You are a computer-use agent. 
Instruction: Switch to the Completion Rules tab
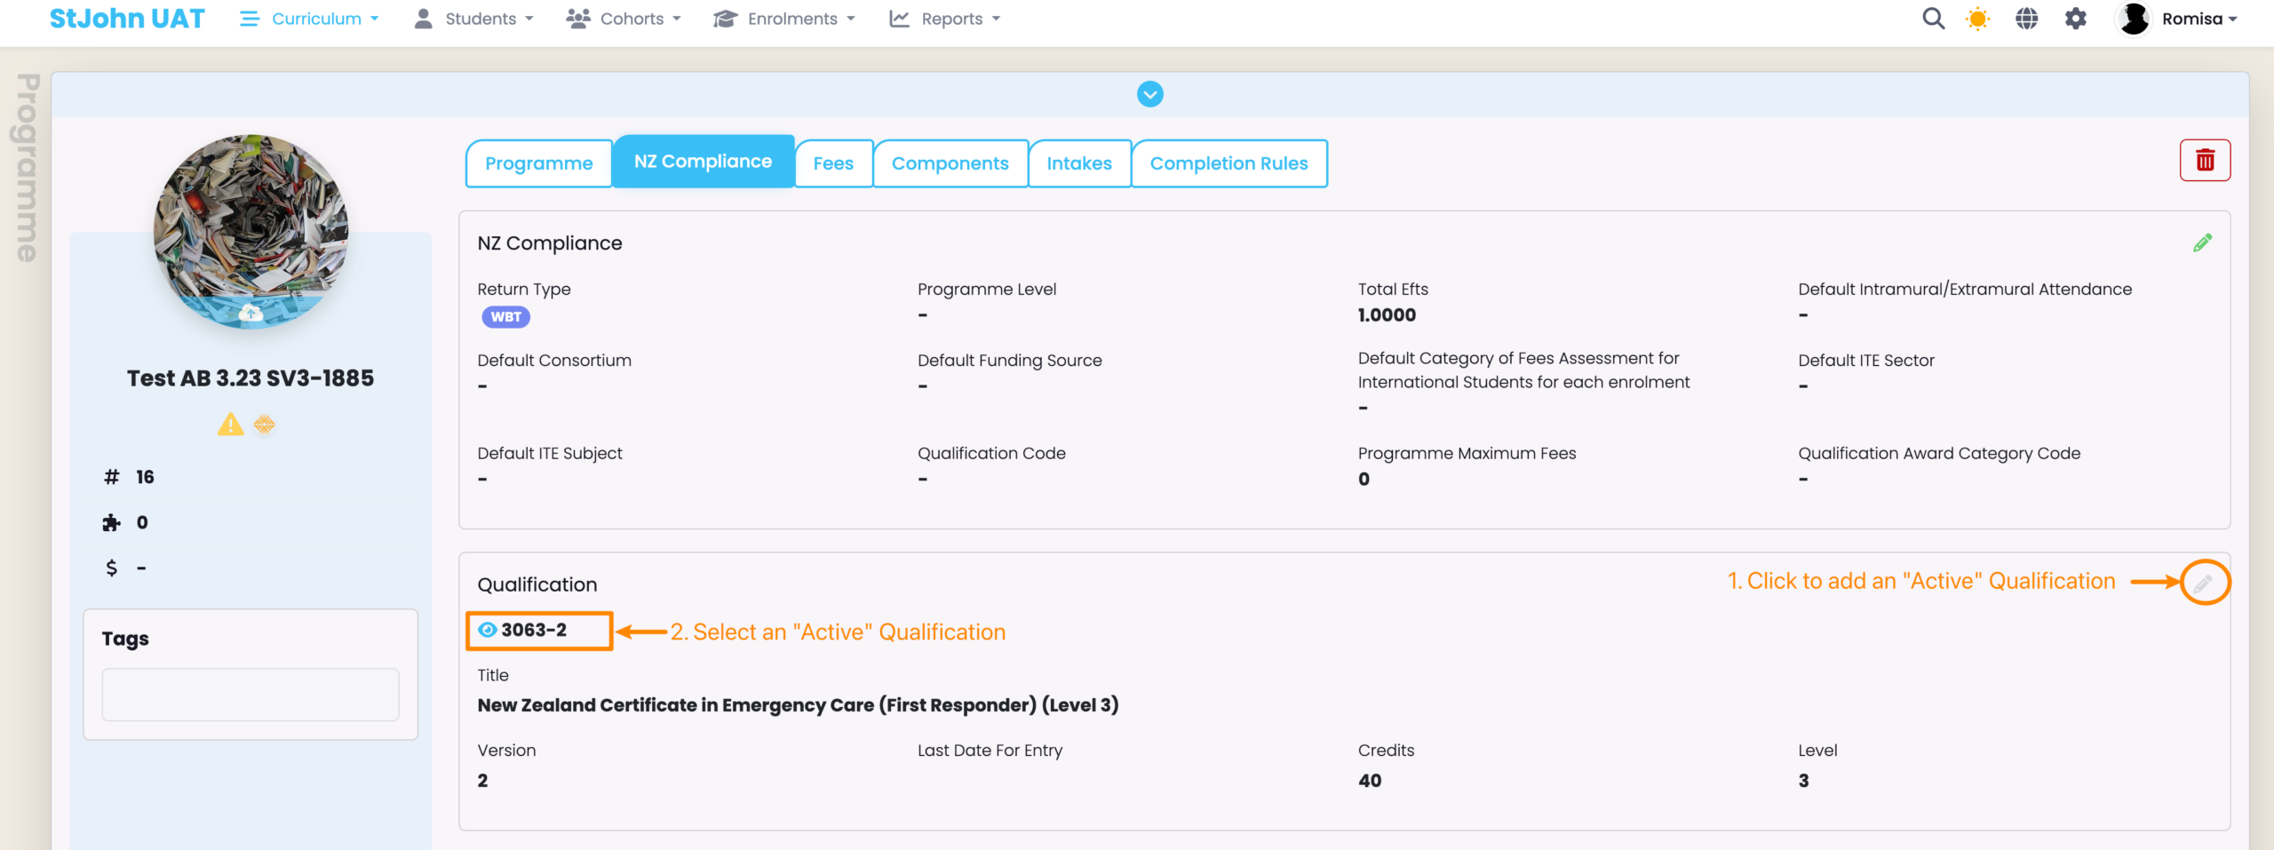pyautogui.click(x=1228, y=163)
